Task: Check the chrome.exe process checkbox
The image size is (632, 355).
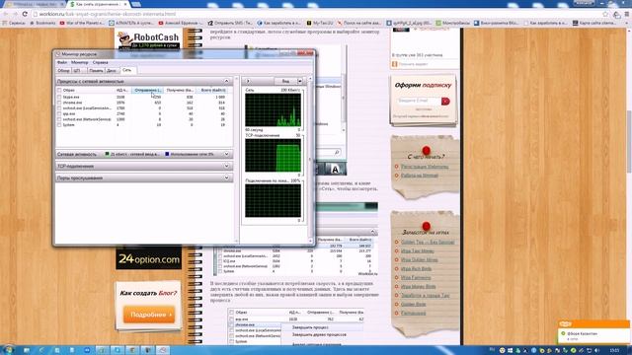Action: [59, 103]
